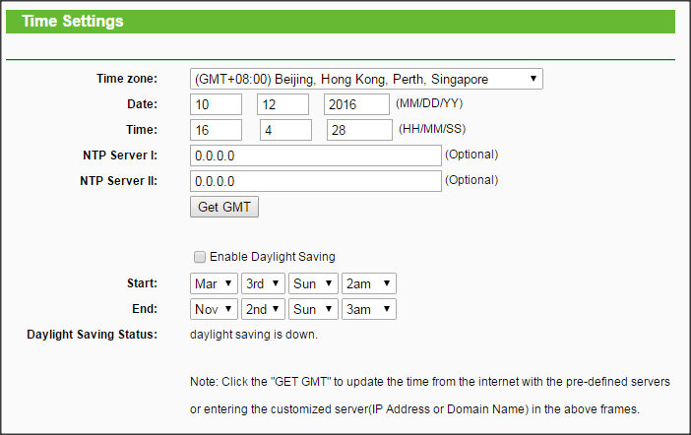Viewport: 691px width, 435px height.
Task: Open the End month dropdown showing Nov
Action: [x=214, y=309]
